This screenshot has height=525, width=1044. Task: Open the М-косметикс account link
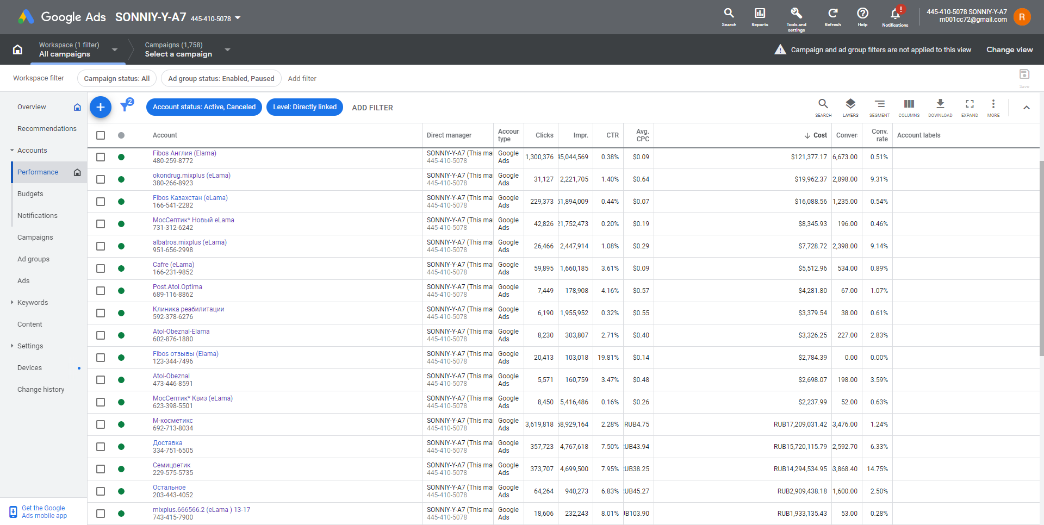pos(173,421)
